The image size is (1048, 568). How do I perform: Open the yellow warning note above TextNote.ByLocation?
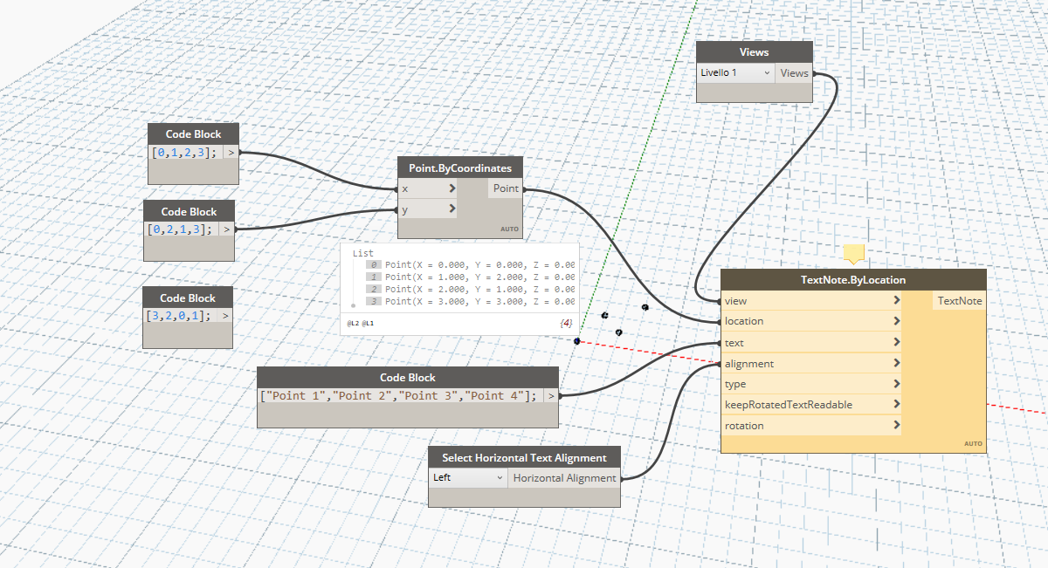(x=854, y=253)
